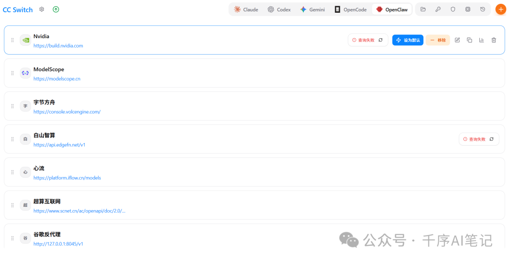509x261 pixels.
Task: Open https://modelscope.cn link
Action: (x=57, y=79)
